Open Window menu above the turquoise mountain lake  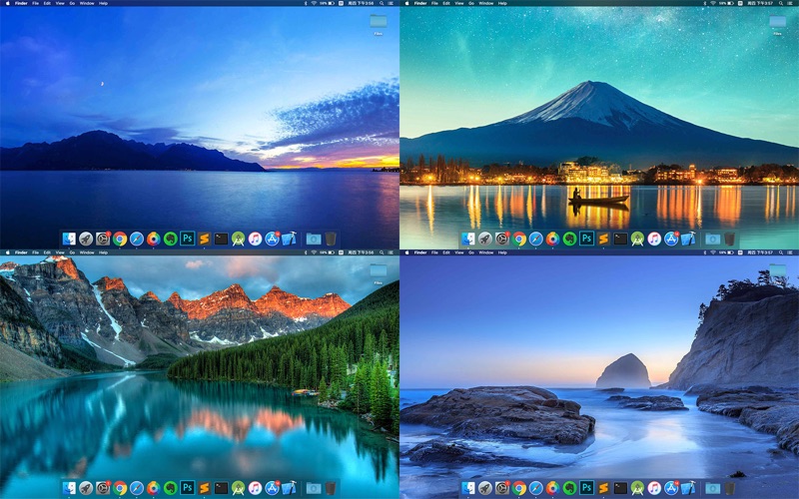[x=87, y=252]
